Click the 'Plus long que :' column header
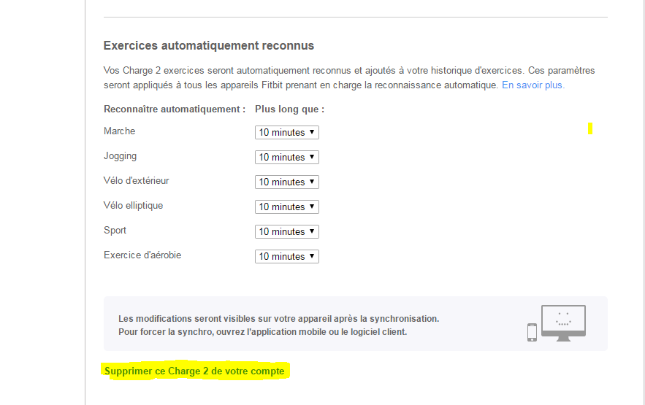645x405 pixels. click(x=289, y=109)
